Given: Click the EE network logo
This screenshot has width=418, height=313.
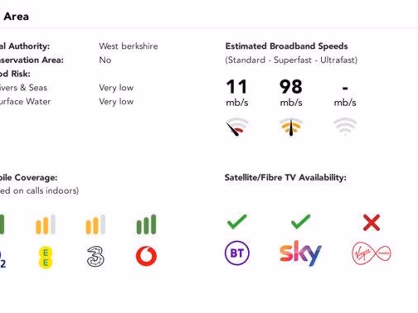Looking at the screenshot, I should 45,258.
